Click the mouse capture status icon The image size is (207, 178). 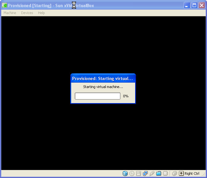(x=174, y=174)
